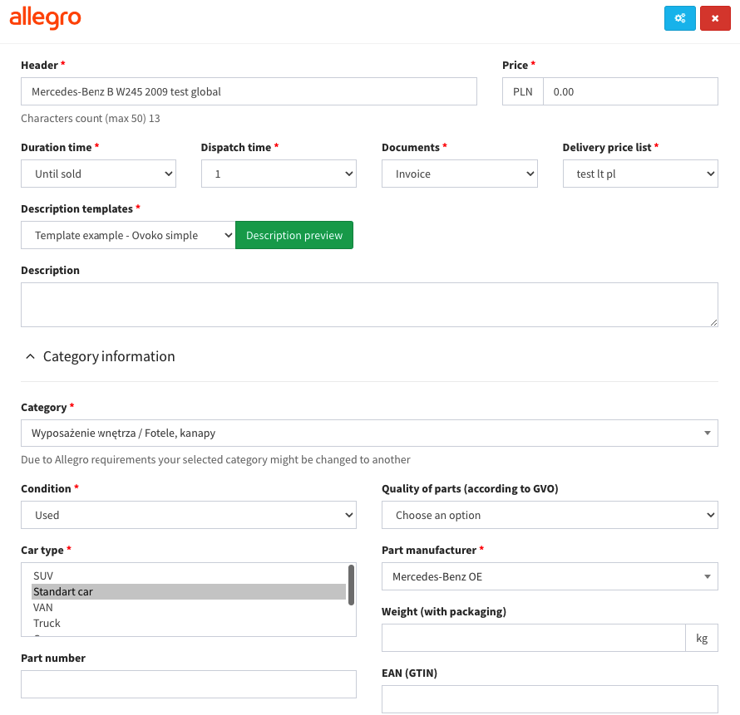Image resolution: width=740 pixels, height=715 pixels.
Task: Click the blue settings gears icon button
Action: point(679,18)
